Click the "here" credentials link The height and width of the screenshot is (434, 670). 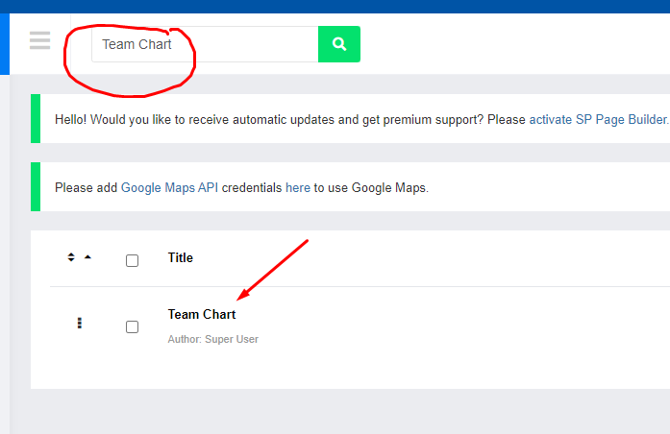coord(298,188)
